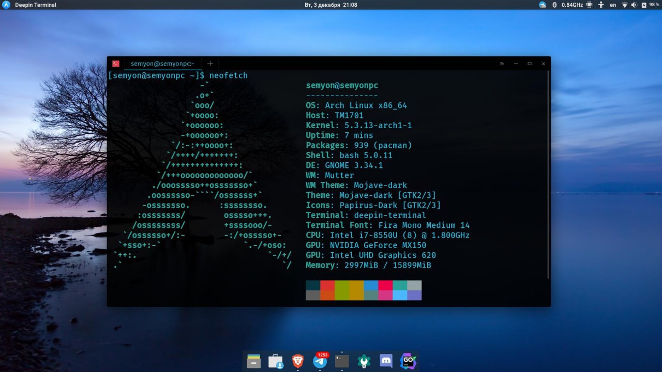Click the purple swatch in bottom palette row

414,295
